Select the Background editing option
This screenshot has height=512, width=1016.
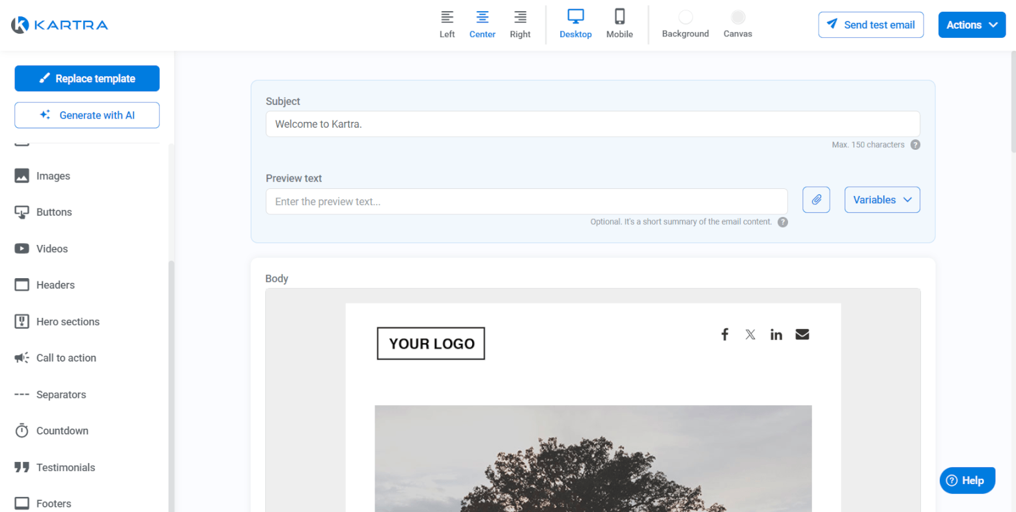coord(685,24)
